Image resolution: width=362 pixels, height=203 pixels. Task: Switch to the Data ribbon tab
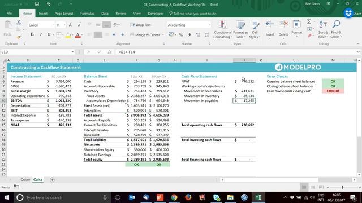(x=105, y=14)
